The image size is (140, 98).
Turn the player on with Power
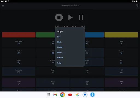(19, 83)
